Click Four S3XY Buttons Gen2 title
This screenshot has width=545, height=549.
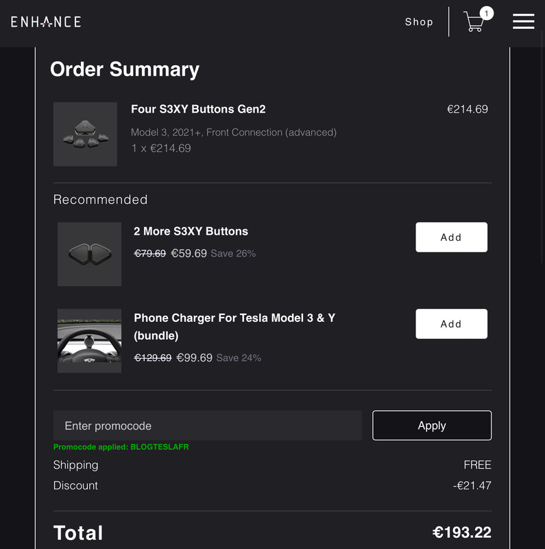pos(198,109)
